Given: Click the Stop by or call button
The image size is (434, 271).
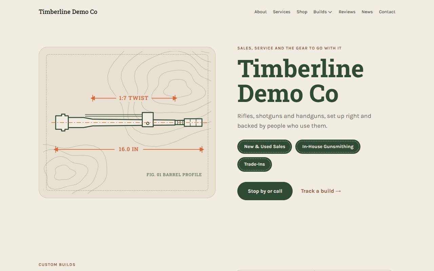Looking at the screenshot, I should click(x=265, y=191).
